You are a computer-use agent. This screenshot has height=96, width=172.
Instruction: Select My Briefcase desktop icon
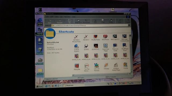pos(40,61)
